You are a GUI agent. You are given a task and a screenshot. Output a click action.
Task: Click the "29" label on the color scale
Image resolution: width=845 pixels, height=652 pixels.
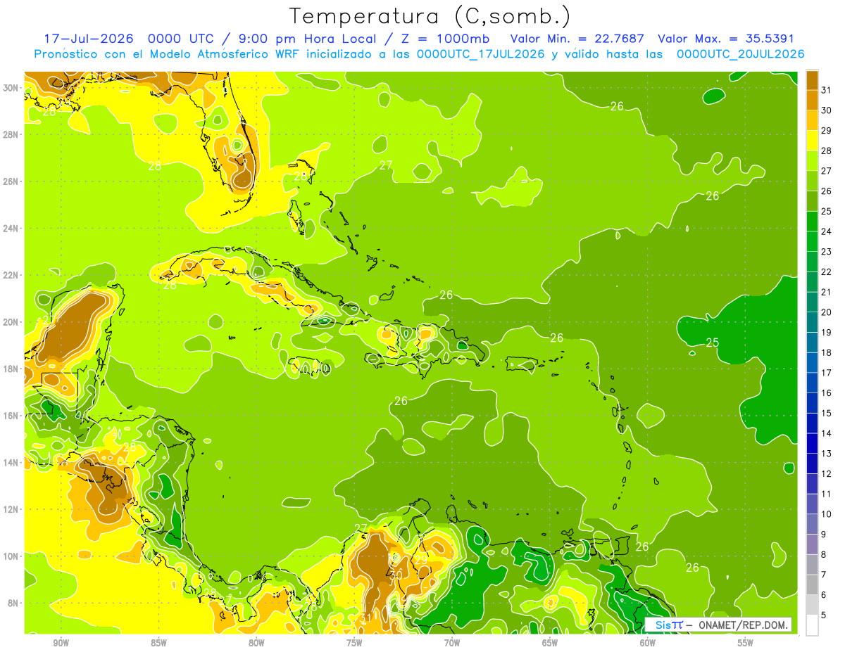826,130
